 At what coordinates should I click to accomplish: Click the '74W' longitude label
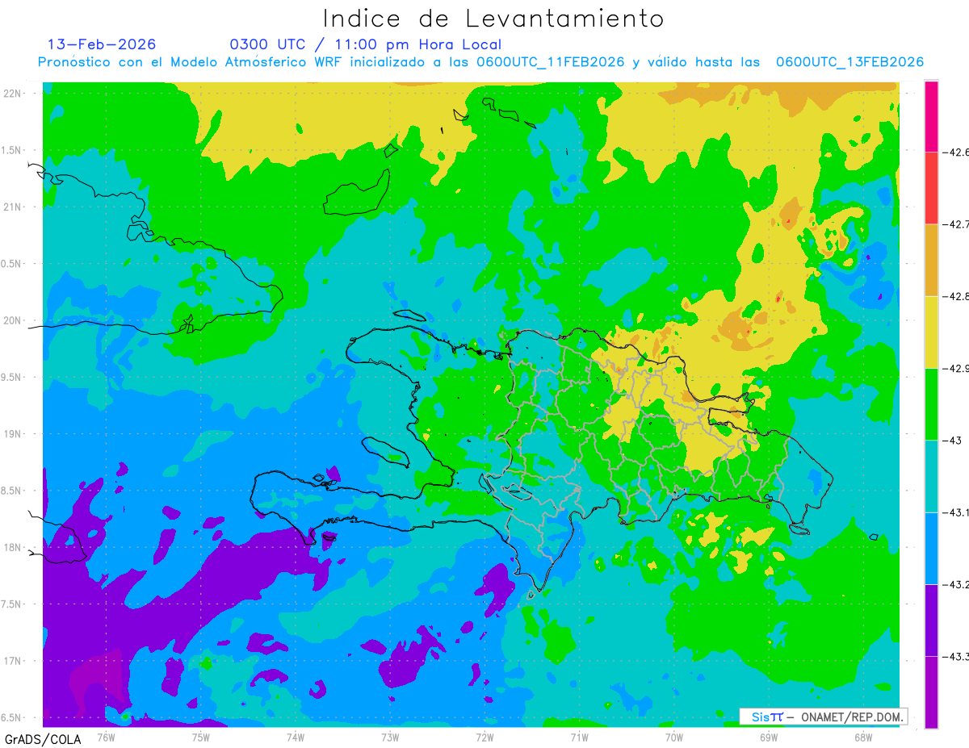pyautogui.click(x=295, y=736)
